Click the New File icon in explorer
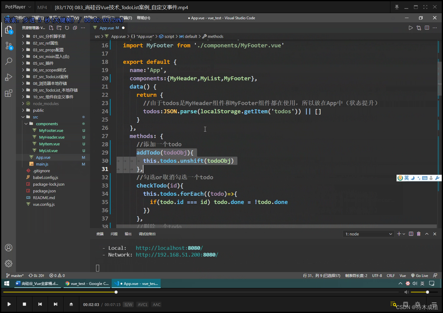Image resolution: width=443 pixels, height=313 pixels. [x=51, y=28]
